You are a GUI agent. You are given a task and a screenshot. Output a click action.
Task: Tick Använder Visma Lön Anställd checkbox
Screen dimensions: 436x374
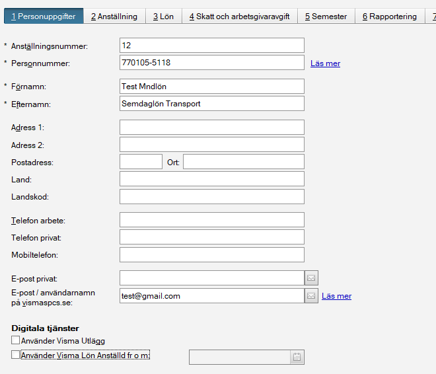click(x=16, y=355)
